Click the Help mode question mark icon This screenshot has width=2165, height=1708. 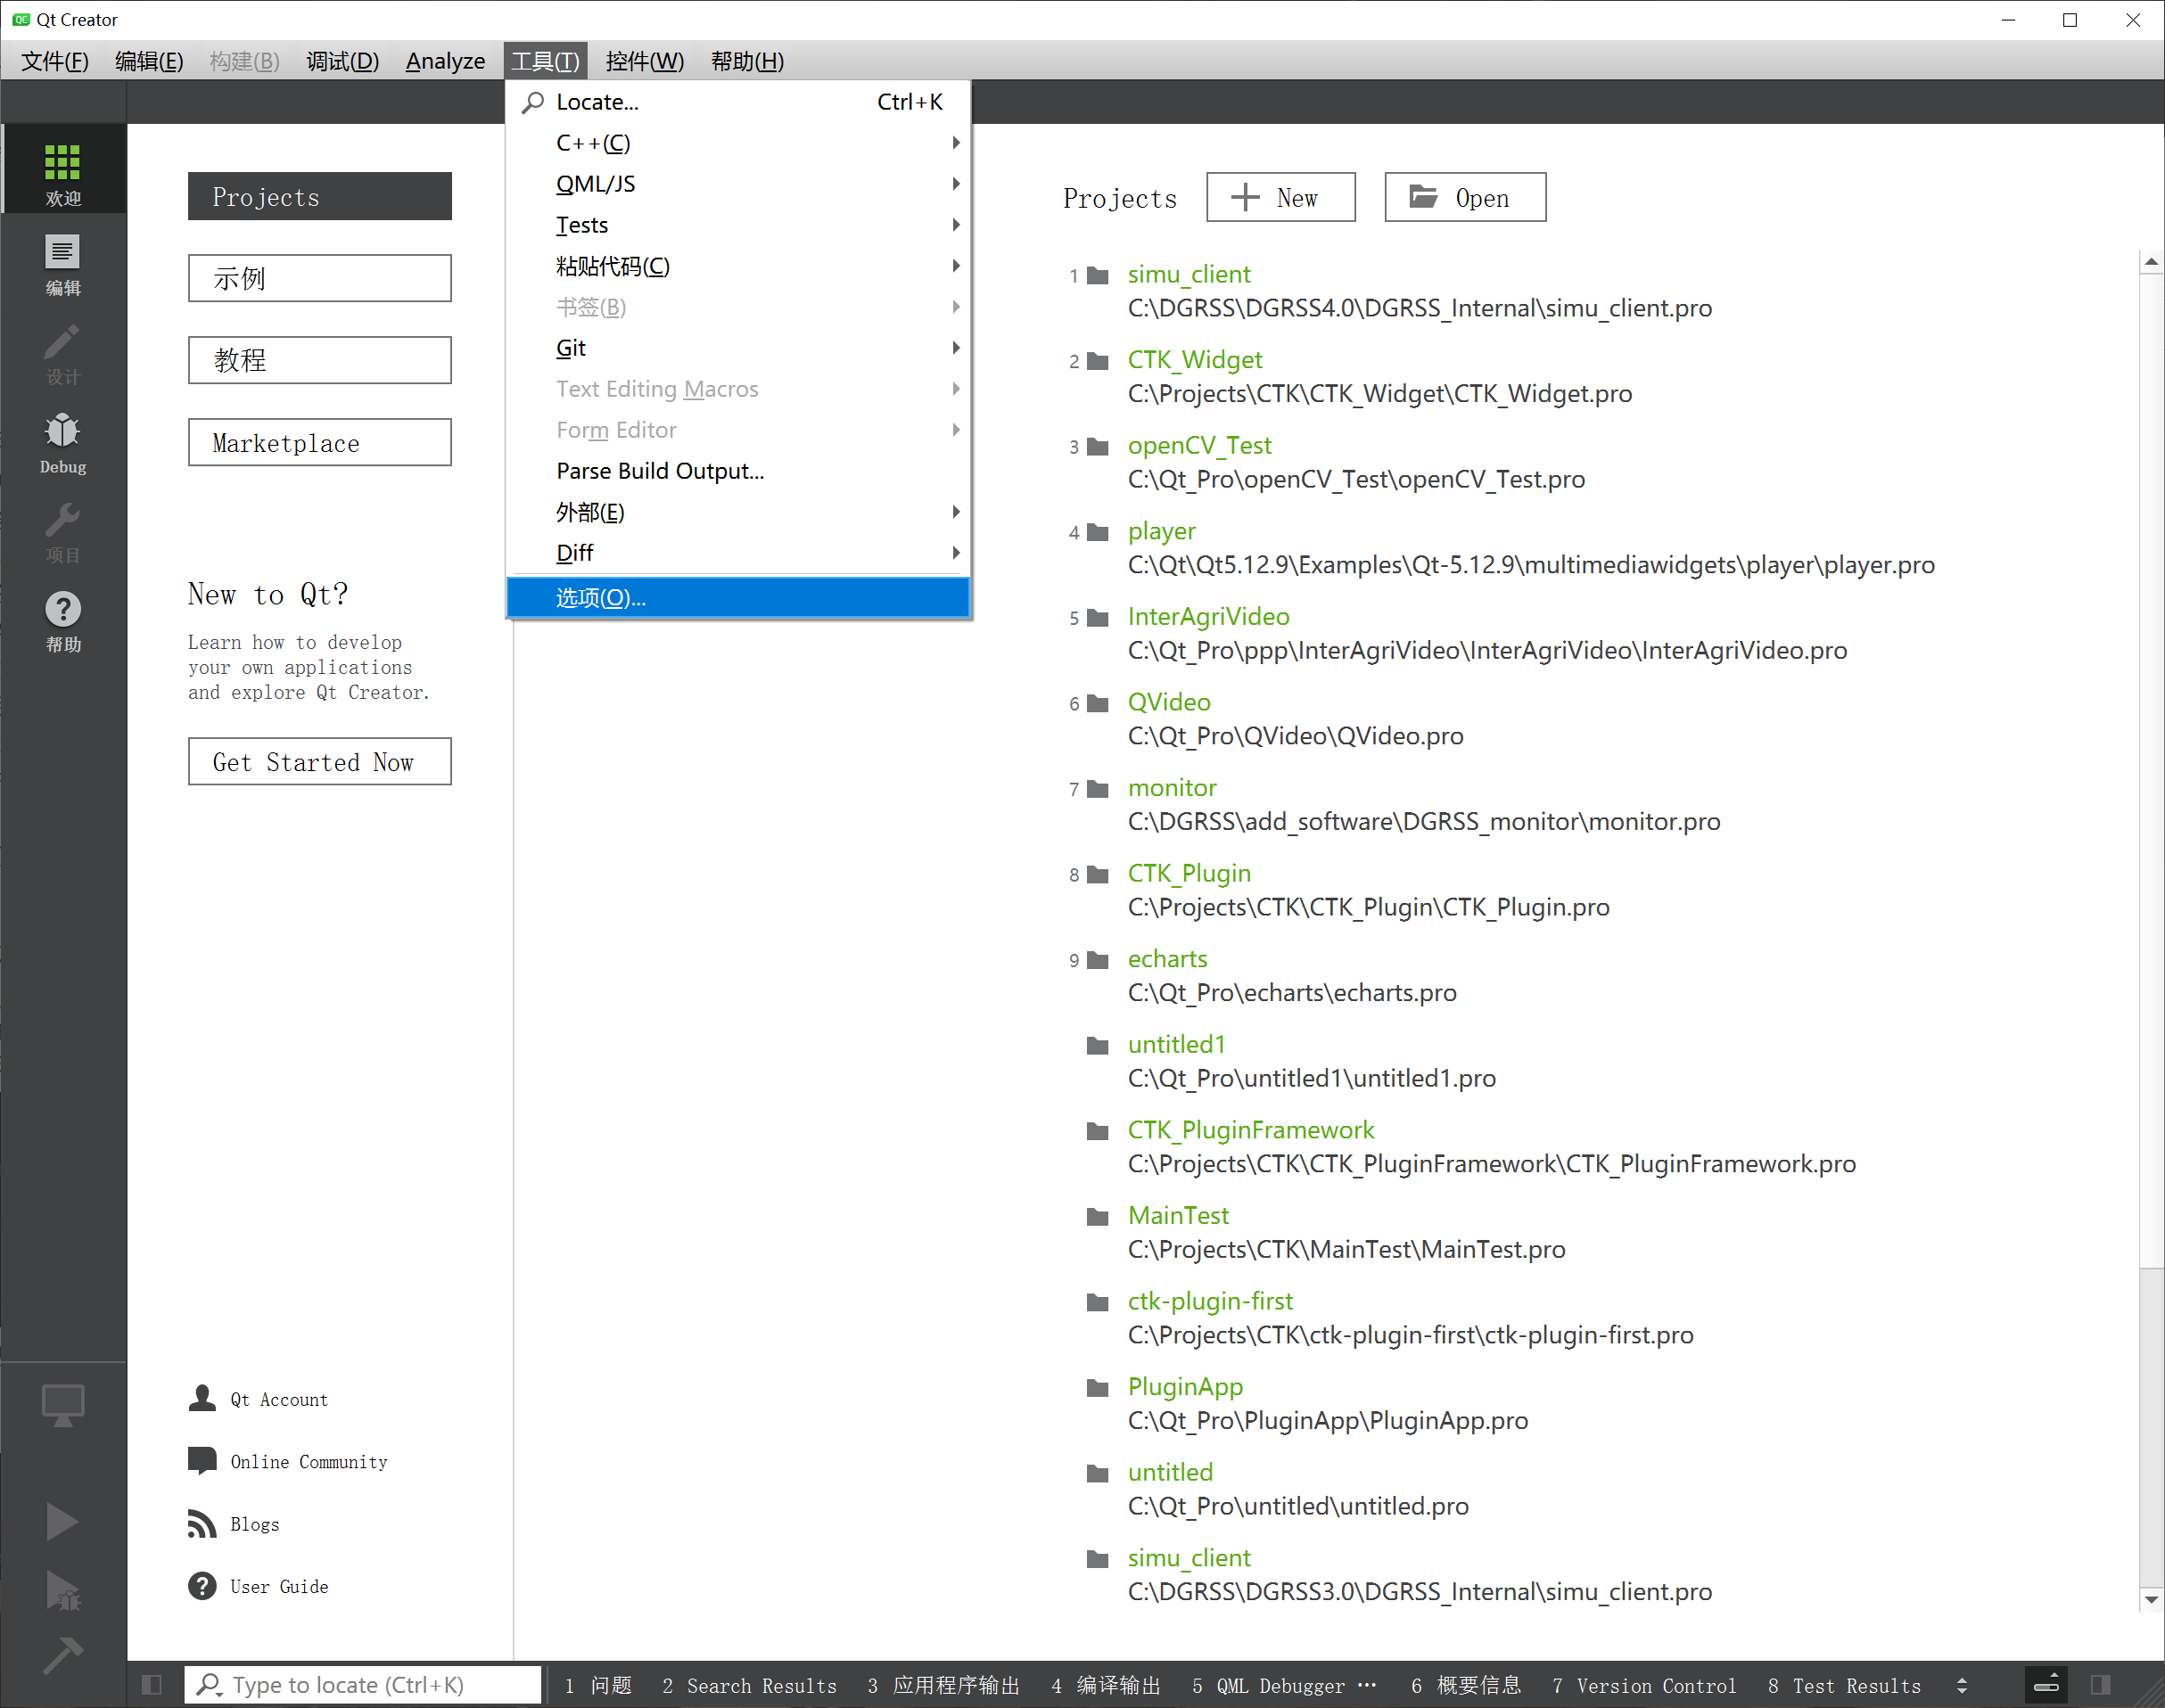coord(62,610)
